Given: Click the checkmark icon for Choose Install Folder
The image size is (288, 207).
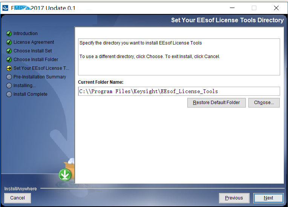Looking at the screenshot, I should 9,60.
